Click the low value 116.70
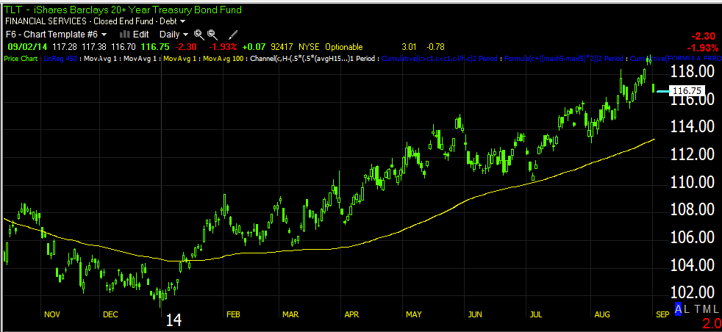 click(x=124, y=47)
